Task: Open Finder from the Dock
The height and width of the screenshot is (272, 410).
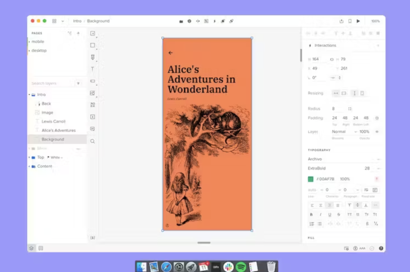Action: (141, 267)
